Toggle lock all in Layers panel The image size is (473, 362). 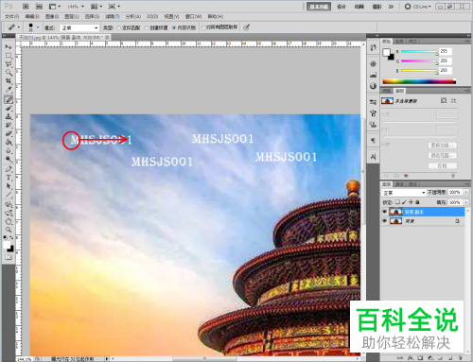point(417,202)
